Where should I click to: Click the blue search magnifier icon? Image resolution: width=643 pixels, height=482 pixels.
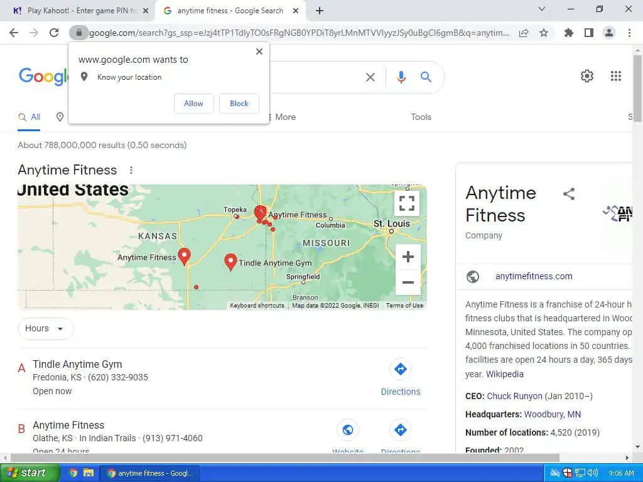pos(426,77)
